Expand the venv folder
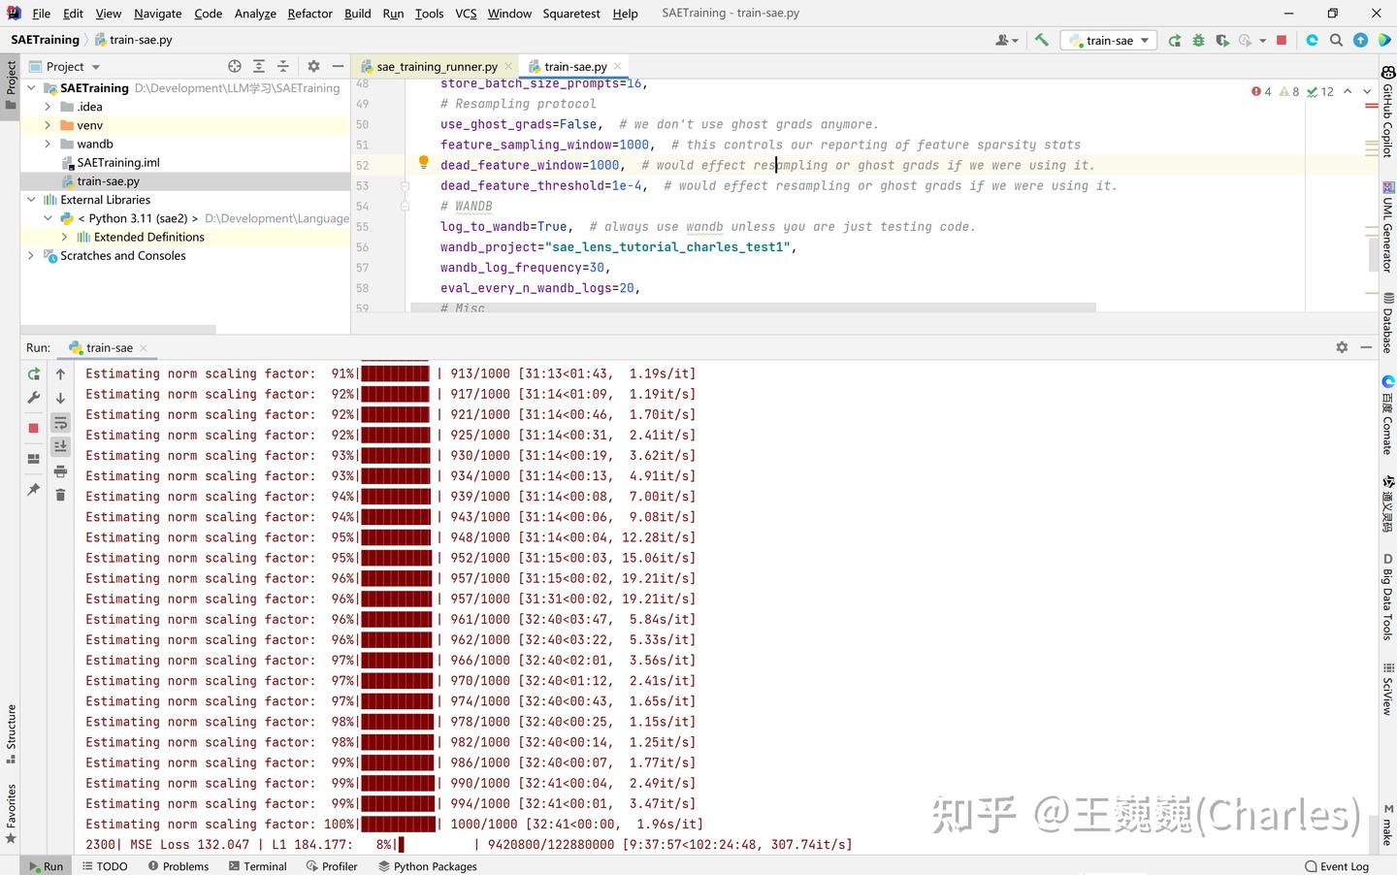Image resolution: width=1397 pixels, height=875 pixels. tap(47, 124)
